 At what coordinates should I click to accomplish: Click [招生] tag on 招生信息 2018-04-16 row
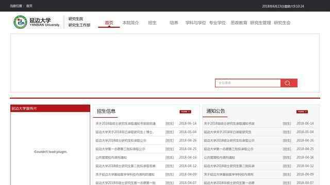click(170, 158)
